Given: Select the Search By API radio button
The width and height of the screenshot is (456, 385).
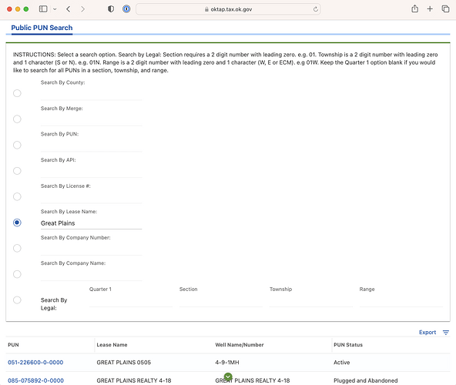Looking at the screenshot, I should [17, 171].
